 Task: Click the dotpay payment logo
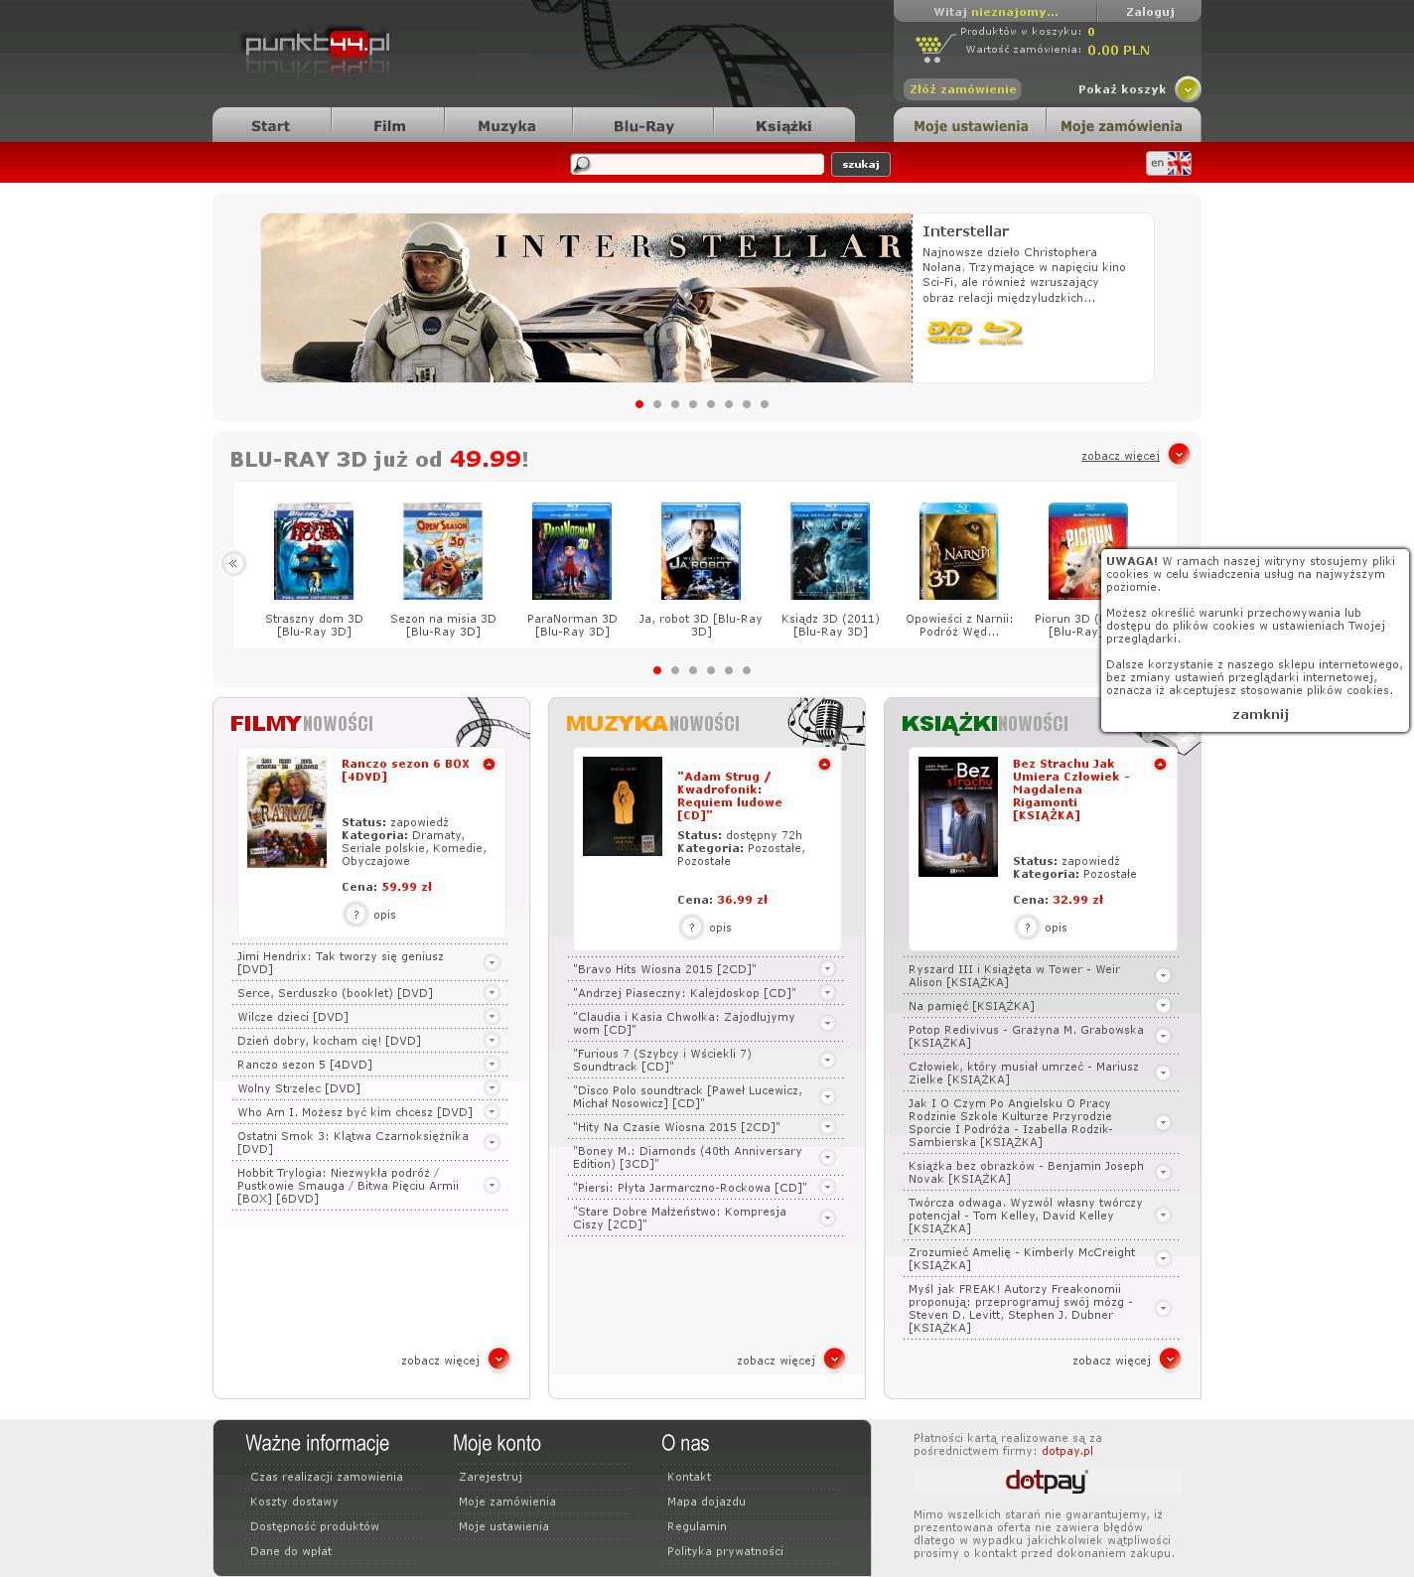click(x=1047, y=1482)
